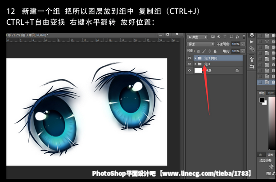Add a Brightness/Contrast adjustment sun icon
276x182 pixels.
[271, 167]
